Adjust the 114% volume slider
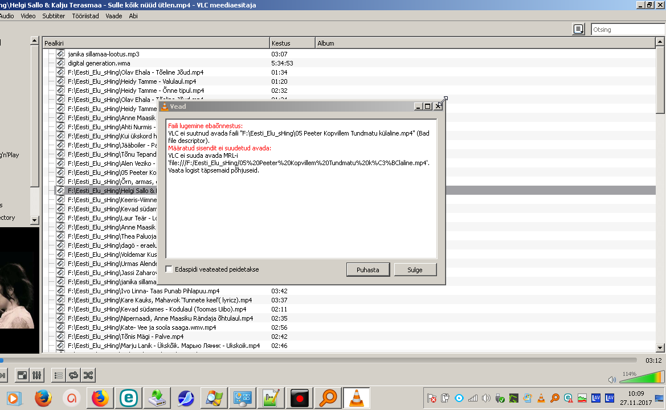This screenshot has height=410, width=666. [642, 376]
